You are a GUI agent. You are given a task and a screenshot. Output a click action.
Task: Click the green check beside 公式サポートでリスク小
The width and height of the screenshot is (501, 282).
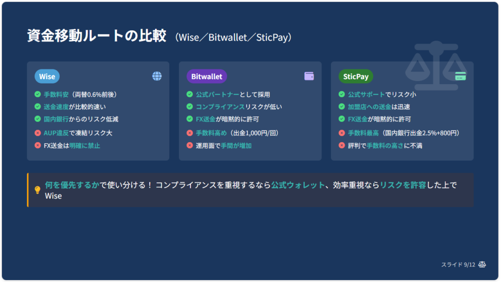342,94
